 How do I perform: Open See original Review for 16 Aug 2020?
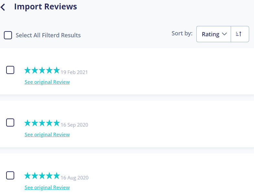click(47, 188)
